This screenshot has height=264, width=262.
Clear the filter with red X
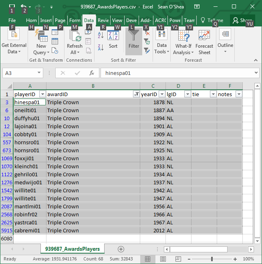[147, 33]
